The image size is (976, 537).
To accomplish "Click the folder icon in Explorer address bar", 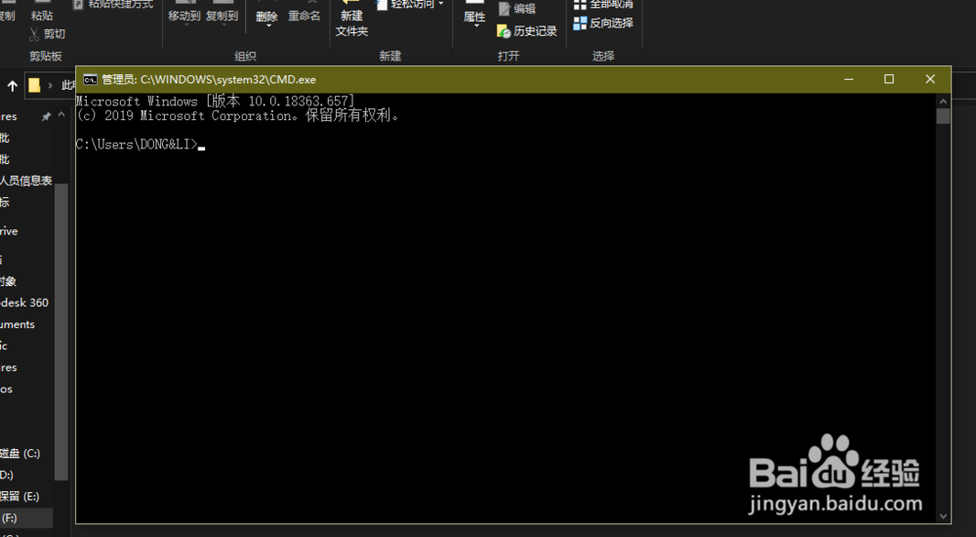I will 34,85.
